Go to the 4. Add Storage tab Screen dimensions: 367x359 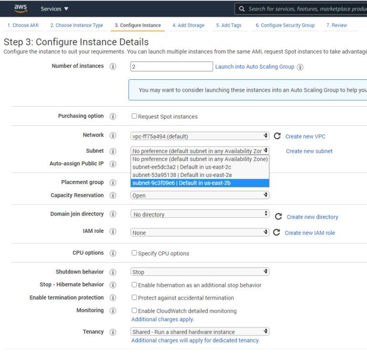188,25
